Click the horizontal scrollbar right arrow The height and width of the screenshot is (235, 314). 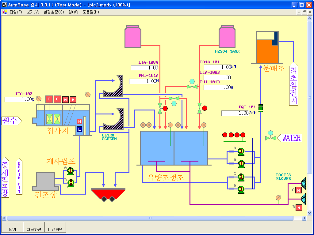[304, 218]
